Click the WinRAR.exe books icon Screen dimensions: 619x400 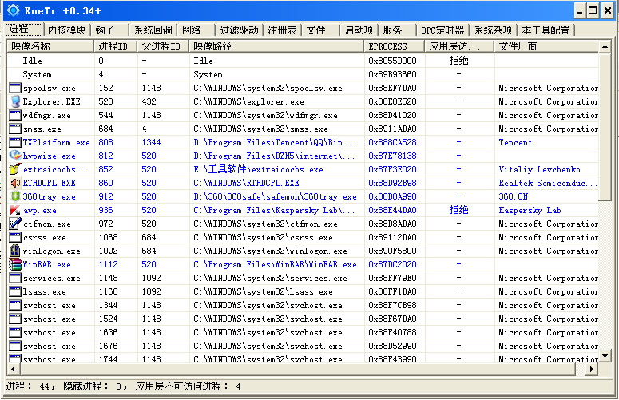coord(15,264)
